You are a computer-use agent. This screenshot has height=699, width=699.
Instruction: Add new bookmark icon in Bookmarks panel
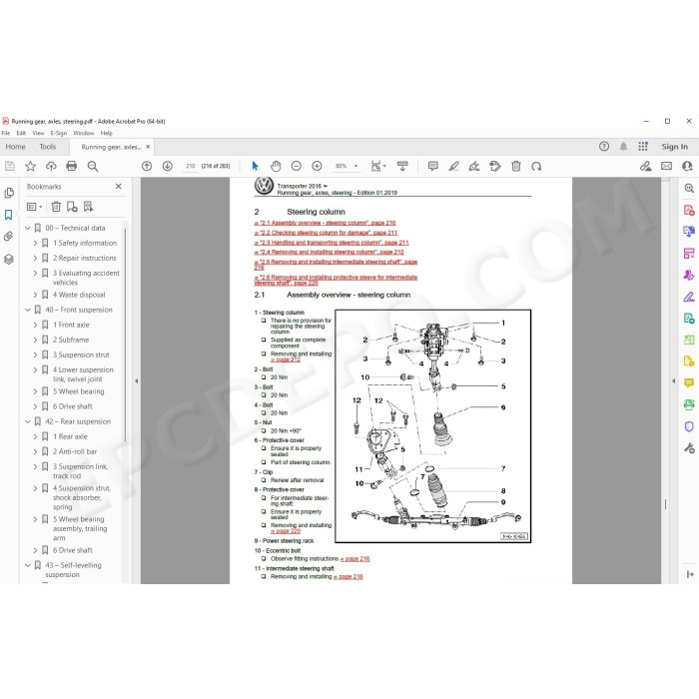pyautogui.click(x=72, y=207)
